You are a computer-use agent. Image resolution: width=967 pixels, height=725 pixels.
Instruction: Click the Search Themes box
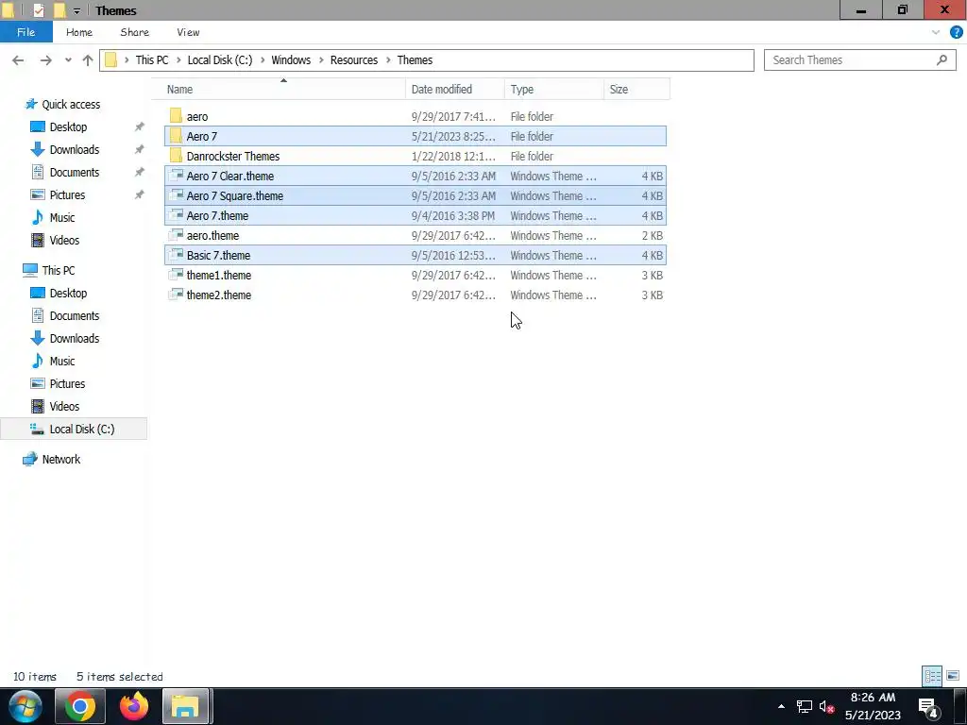[859, 59]
